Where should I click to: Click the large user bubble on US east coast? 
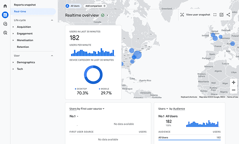(x=138, y=55)
